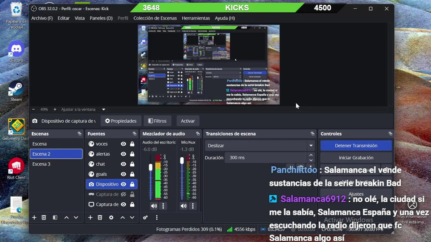Screen dimensions: 431x242
Task: Open the Vista menu
Action: pyautogui.click(x=80, y=18)
